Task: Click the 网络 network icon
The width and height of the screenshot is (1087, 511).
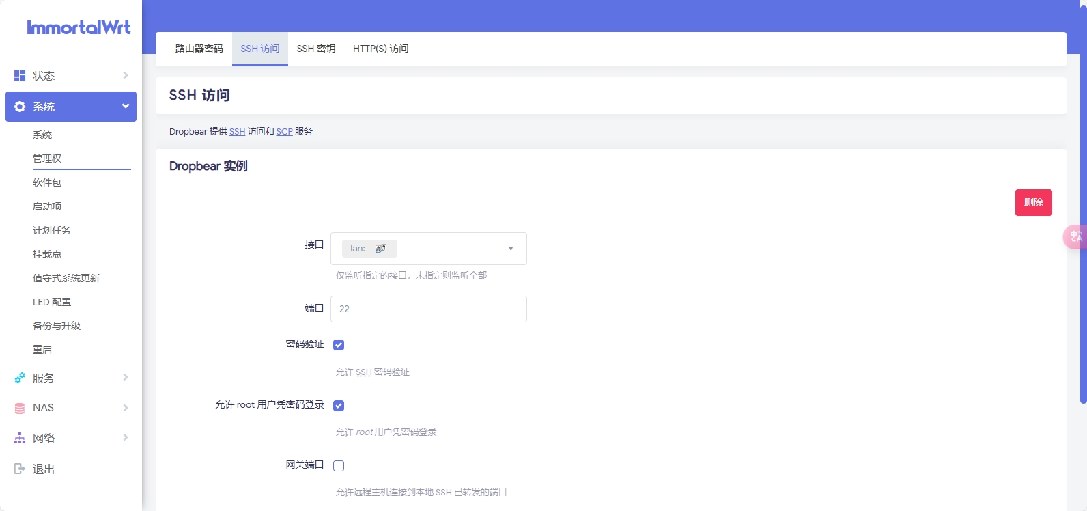Action: tap(20, 438)
